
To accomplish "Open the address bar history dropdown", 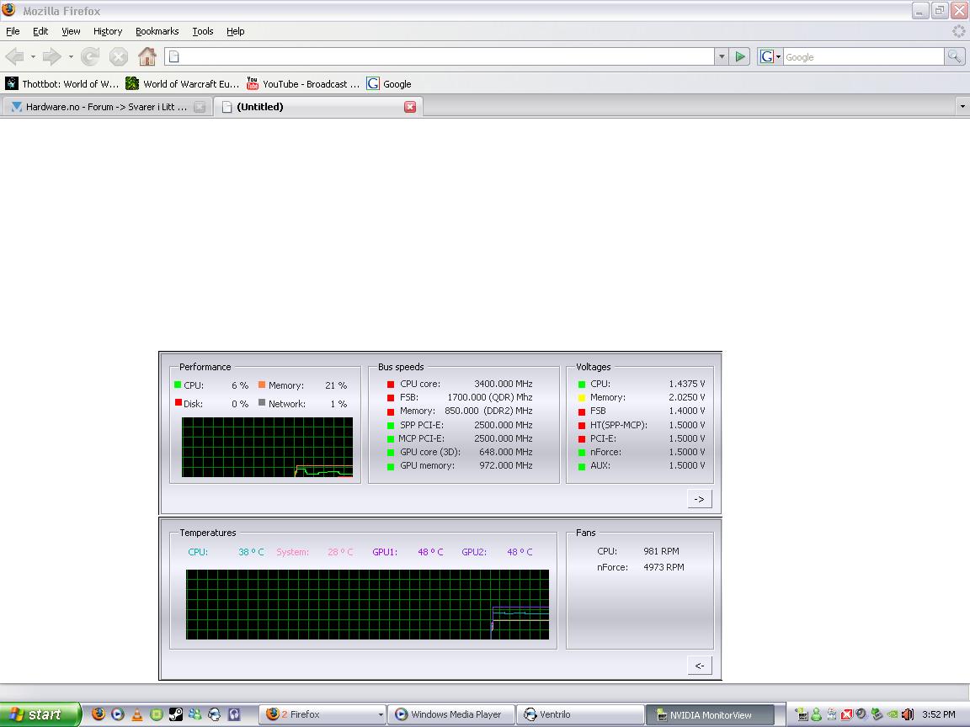I will click(x=722, y=57).
